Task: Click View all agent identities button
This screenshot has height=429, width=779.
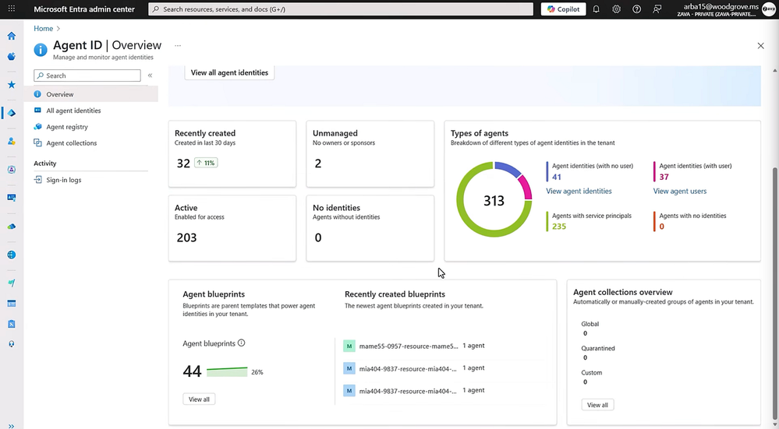Action: pos(229,72)
